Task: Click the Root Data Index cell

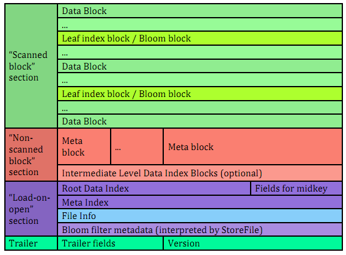Action: (154, 189)
